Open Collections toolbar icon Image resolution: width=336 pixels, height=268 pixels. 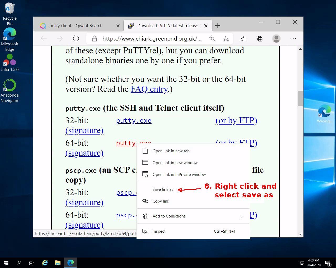click(x=260, y=39)
